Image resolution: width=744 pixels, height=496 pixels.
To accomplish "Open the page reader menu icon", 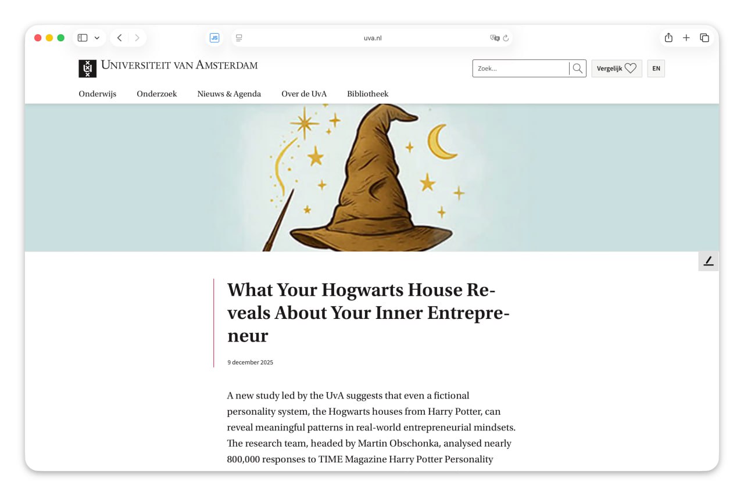I will point(239,38).
